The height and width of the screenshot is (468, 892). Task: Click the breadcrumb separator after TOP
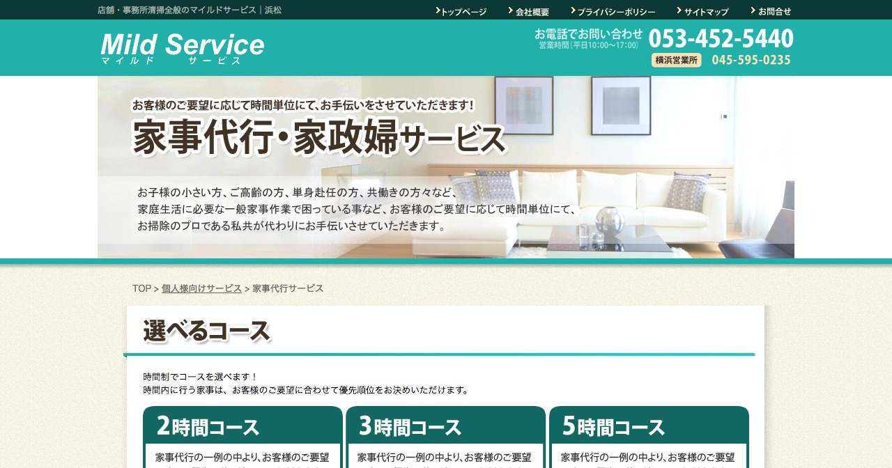pos(155,288)
